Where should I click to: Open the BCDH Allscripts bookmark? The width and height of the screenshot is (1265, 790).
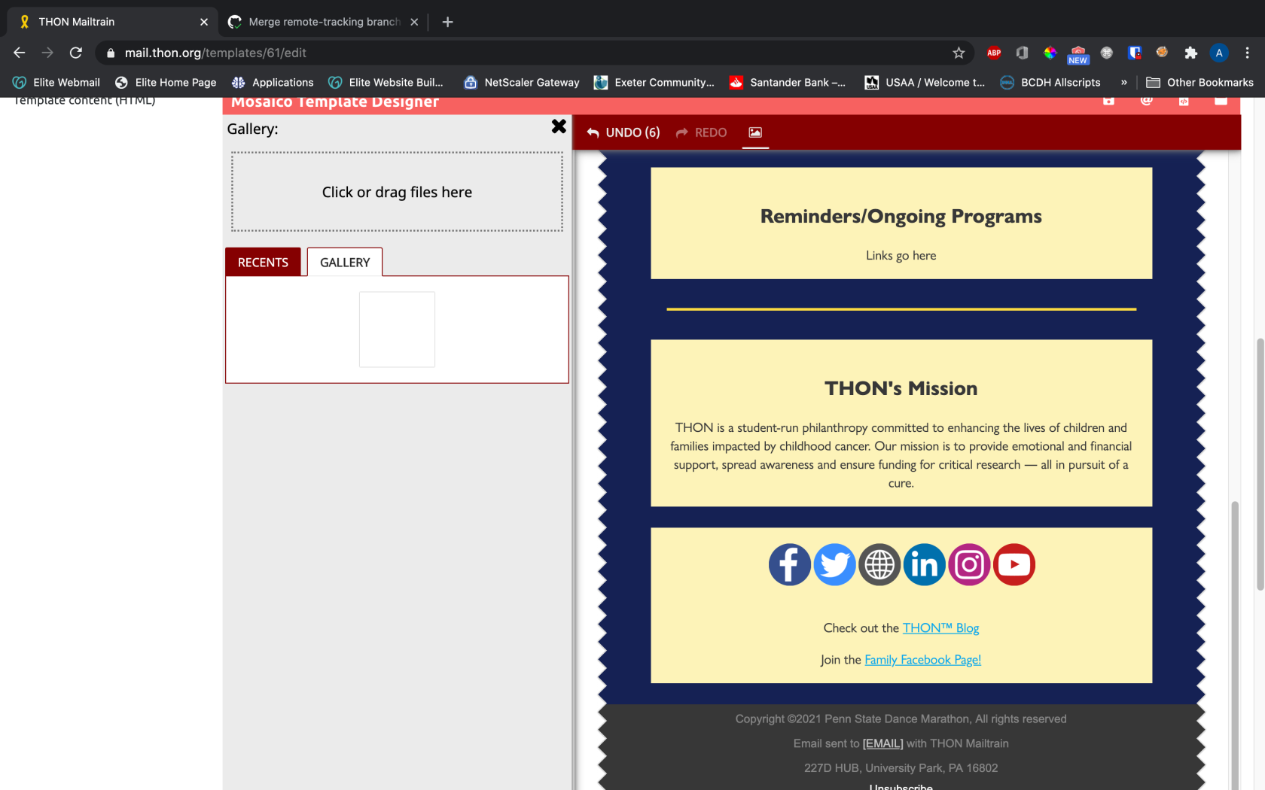1050,82
